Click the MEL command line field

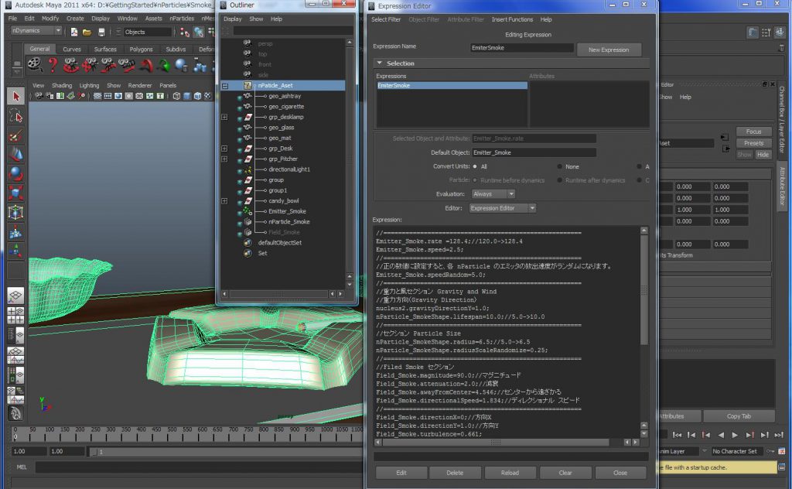(x=199, y=467)
